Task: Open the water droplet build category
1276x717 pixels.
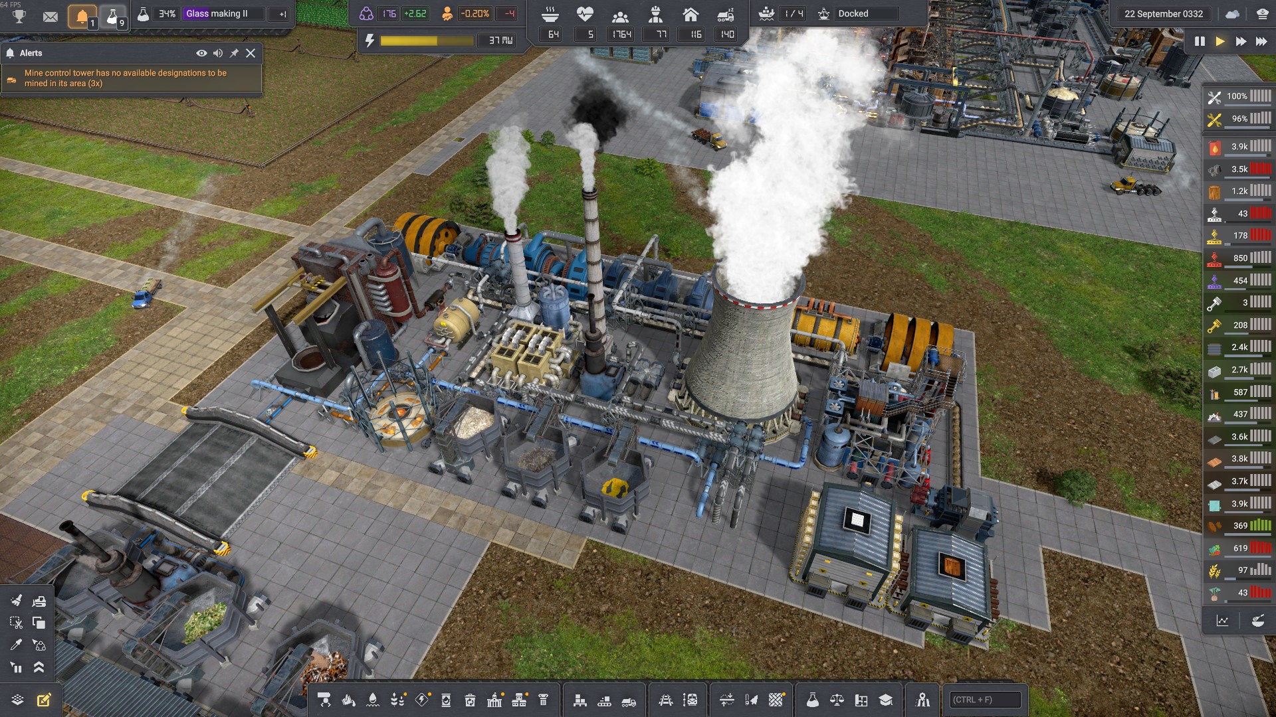Action: (373, 700)
